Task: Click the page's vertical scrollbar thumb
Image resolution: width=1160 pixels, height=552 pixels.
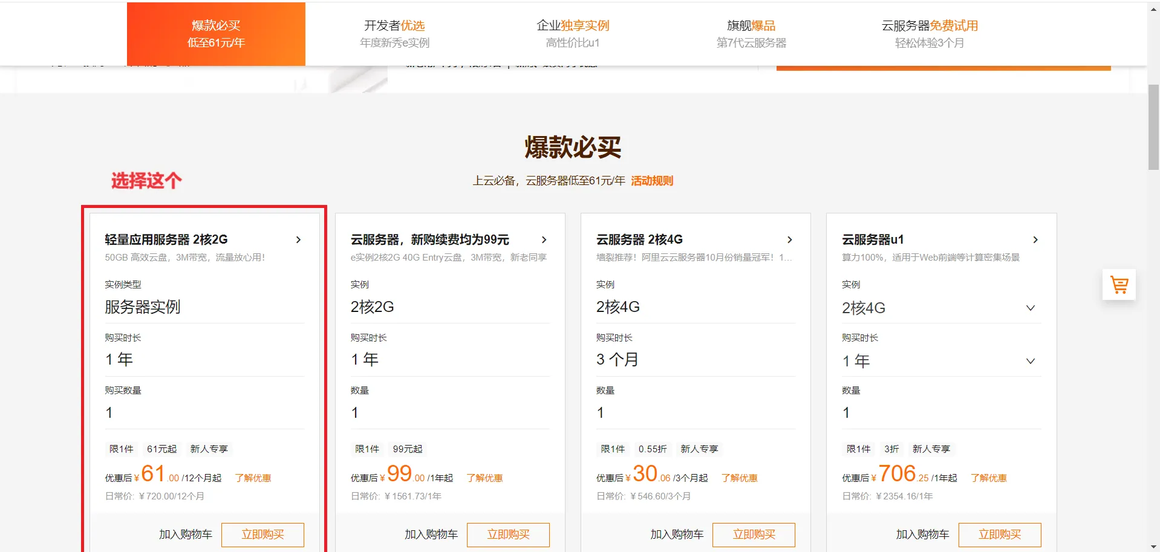Action: click(x=1153, y=127)
